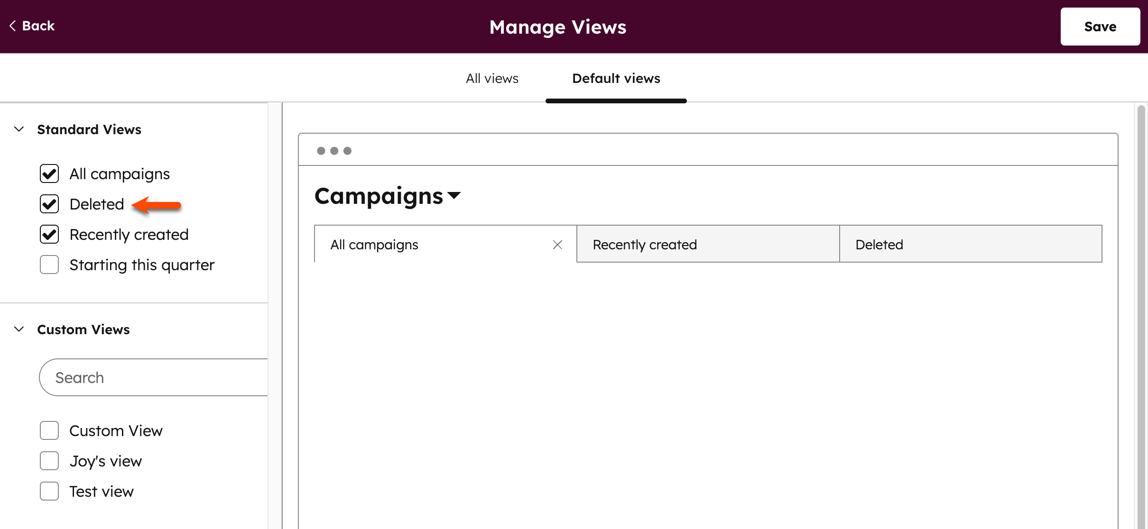This screenshot has height=529, width=1148.
Task: Click the X on the All campaigns view
Action: (557, 245)
